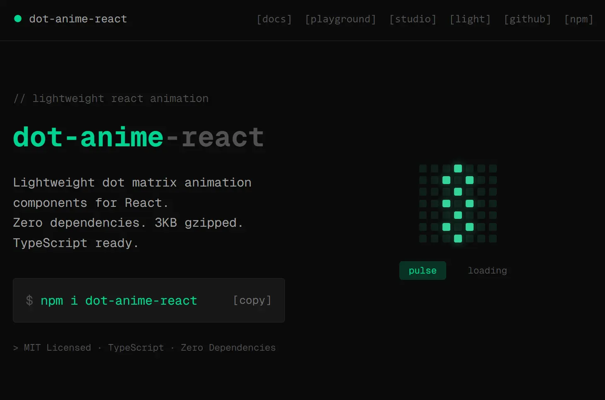The height and width of the screenshot is (400, 605).
Task: Click a dim corner dot in the animation grid
Action: point(423,168)
